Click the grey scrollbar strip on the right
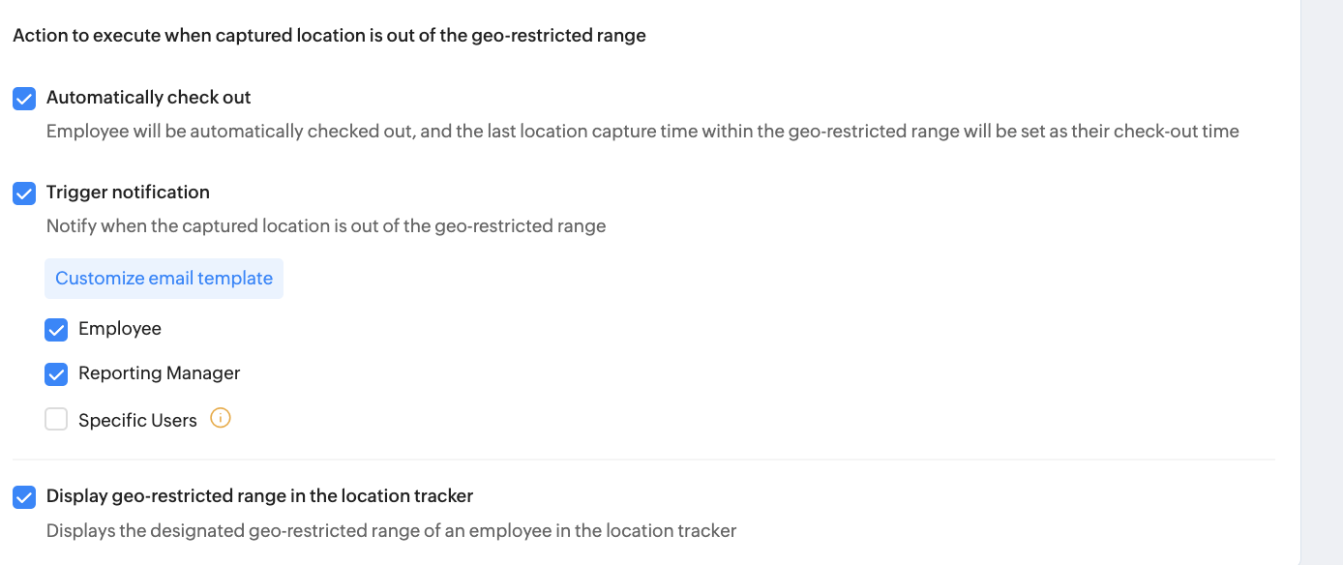1343x565 pixels. [x=1322, y=281]
